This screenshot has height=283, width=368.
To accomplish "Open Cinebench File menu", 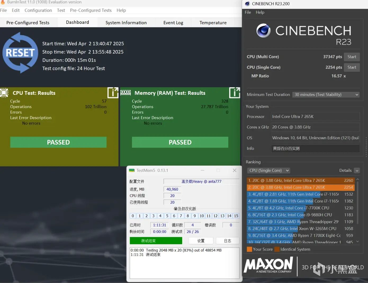I will tap(248, 12).
